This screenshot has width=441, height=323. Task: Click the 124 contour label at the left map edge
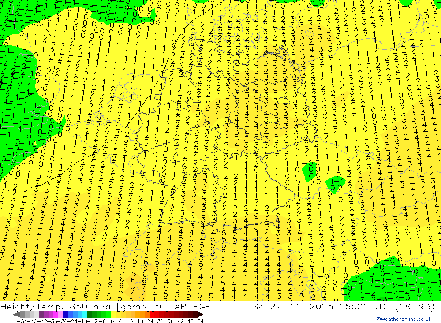point(14,193)
